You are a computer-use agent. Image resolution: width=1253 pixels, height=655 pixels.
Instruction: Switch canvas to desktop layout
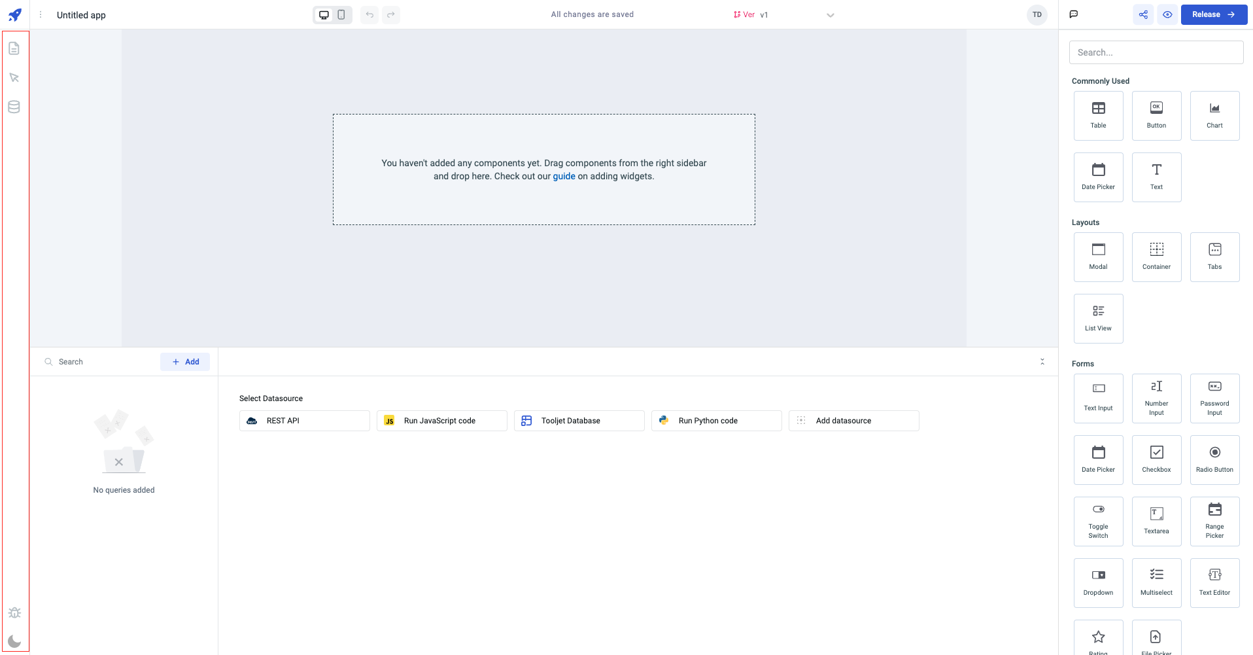(324, 14)
